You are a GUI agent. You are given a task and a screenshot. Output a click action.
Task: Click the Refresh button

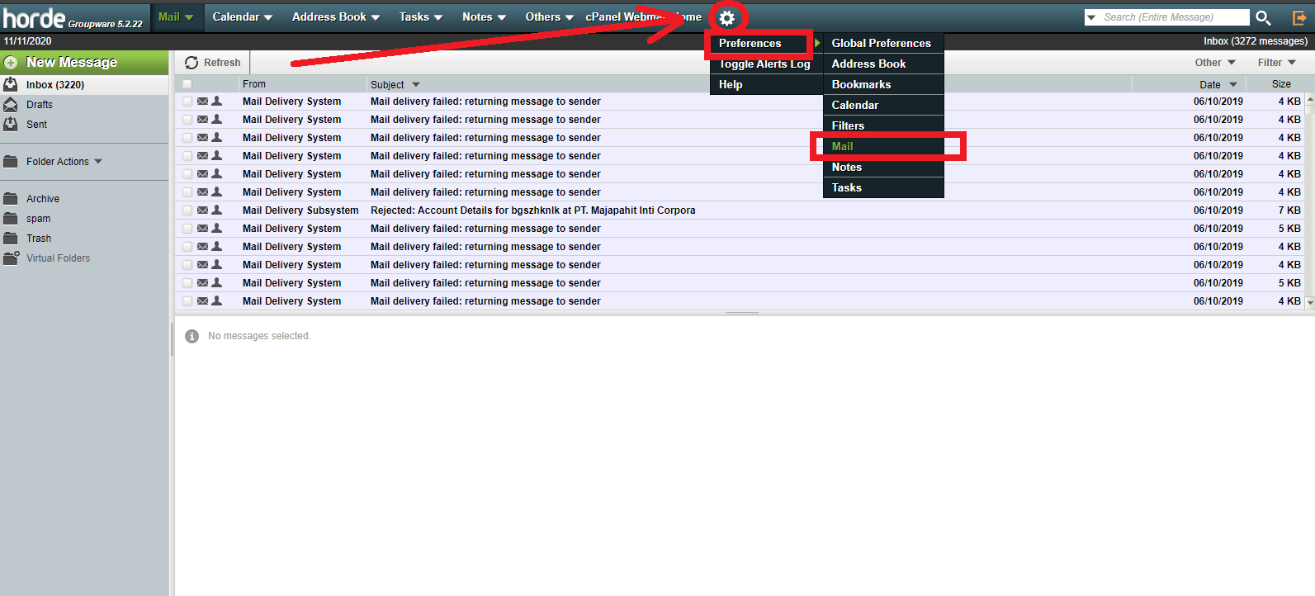[213, 63]
